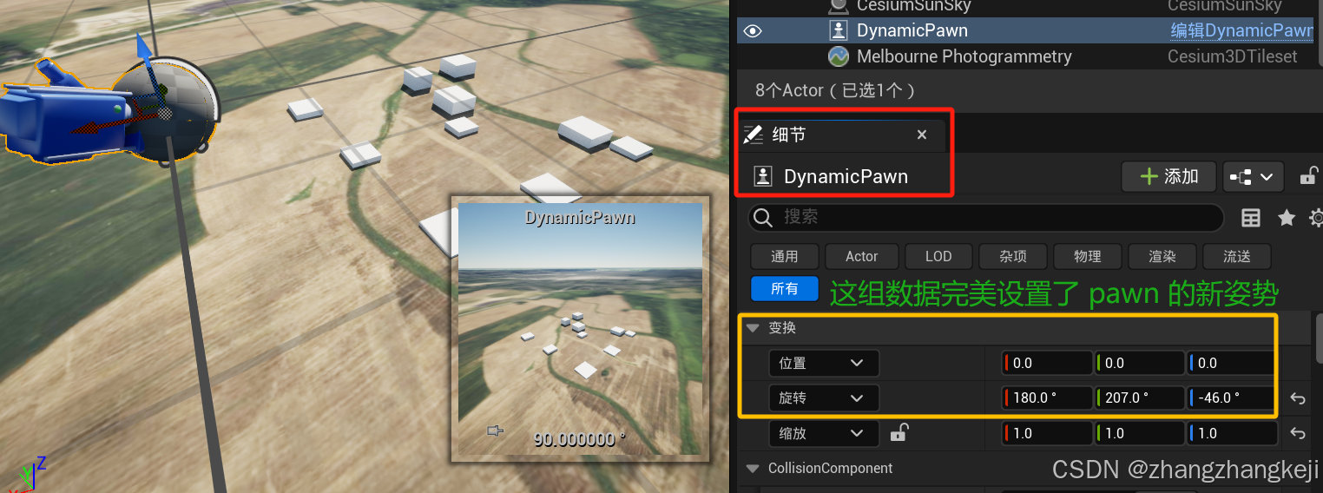The height and width of the screenshot is (493, 1323).
Task: Toggle DynamicPawn visibility eye icon
Action: (x=753, y=31)
